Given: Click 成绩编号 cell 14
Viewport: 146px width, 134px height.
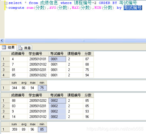Looking at the screenshot, I should click(18, 117).
